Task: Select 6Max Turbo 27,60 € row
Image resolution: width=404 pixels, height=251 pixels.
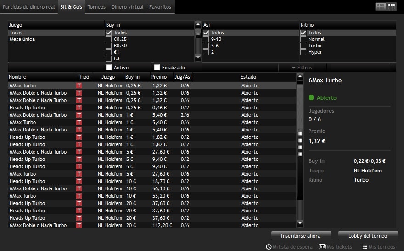Action: click(x=152, y=174)
